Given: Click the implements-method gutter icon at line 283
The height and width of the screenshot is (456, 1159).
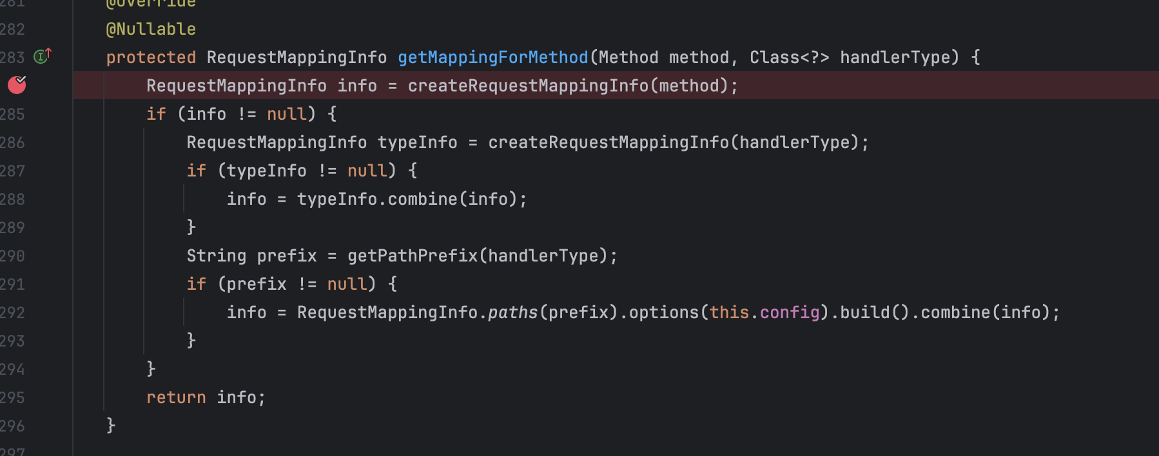Looking at the screenshot, I should (42, 56).
